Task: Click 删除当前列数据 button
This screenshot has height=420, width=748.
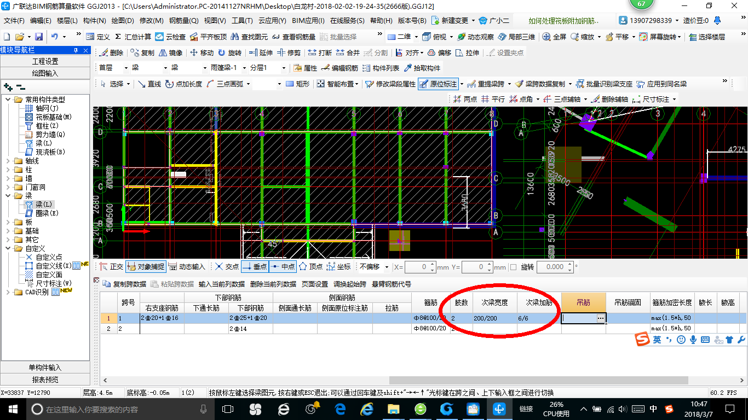Action: (x=273, y=284)
